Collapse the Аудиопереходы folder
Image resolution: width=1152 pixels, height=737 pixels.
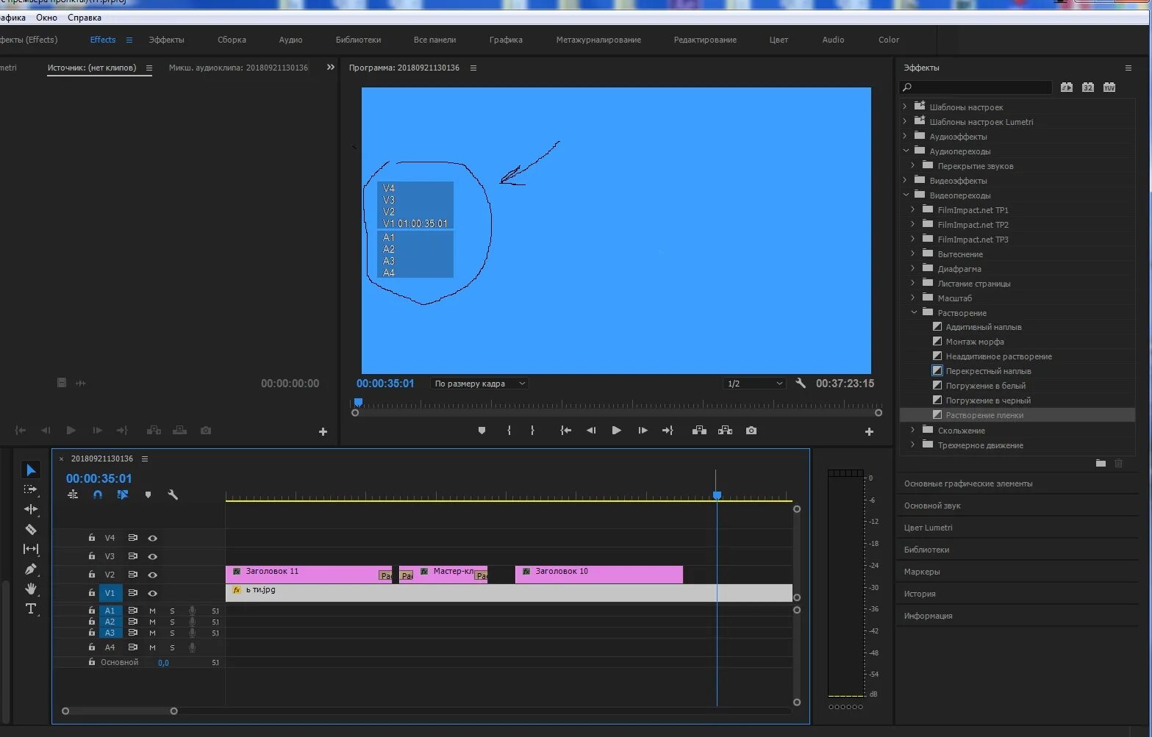click(906, 151)
